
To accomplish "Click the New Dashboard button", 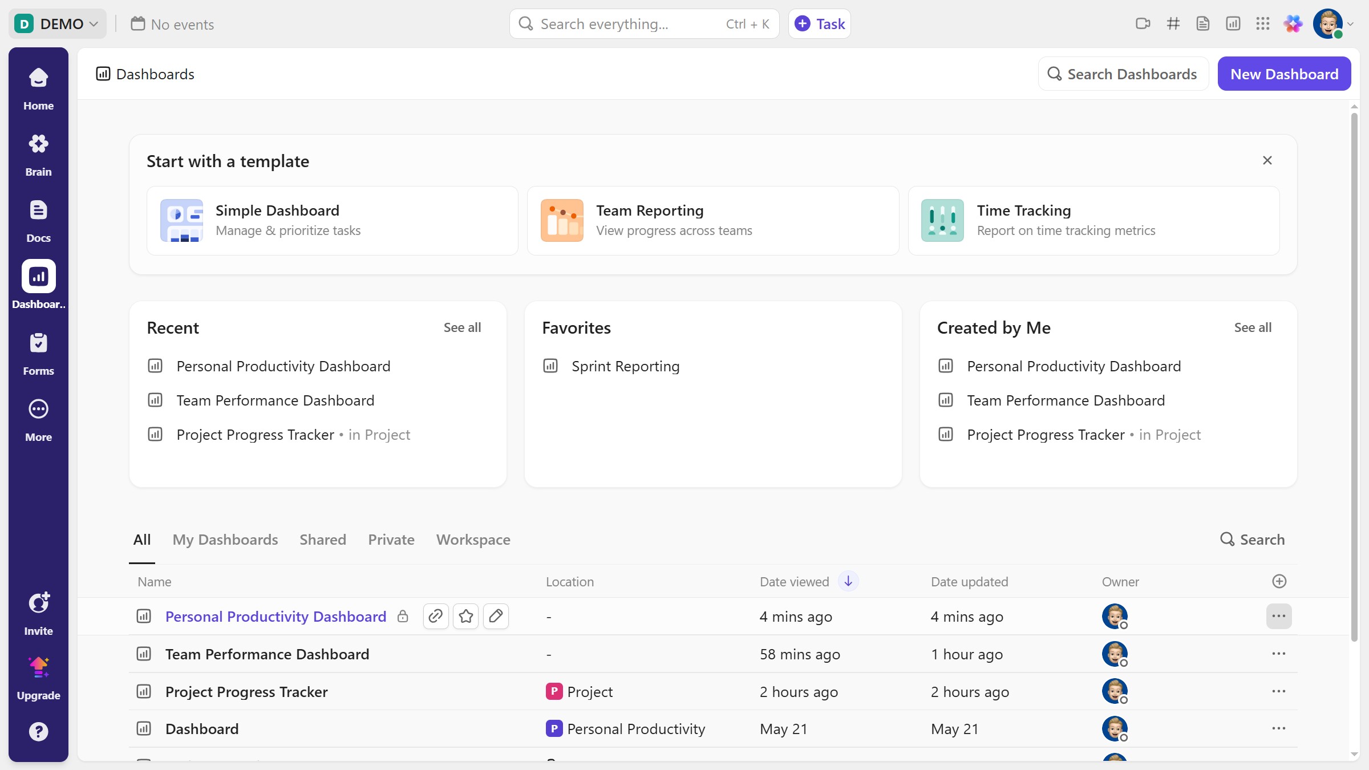I will (1284, 74).
